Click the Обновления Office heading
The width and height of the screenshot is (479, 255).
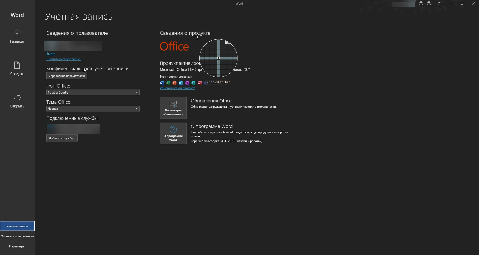coord(211,101)
